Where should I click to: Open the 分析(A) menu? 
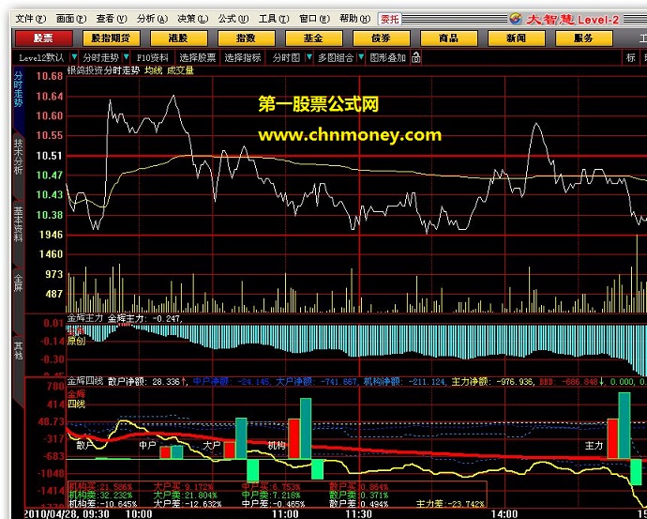153,19
